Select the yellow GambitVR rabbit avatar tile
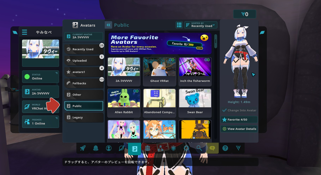The height and width of the screenshot is (175, 321). 195,131
